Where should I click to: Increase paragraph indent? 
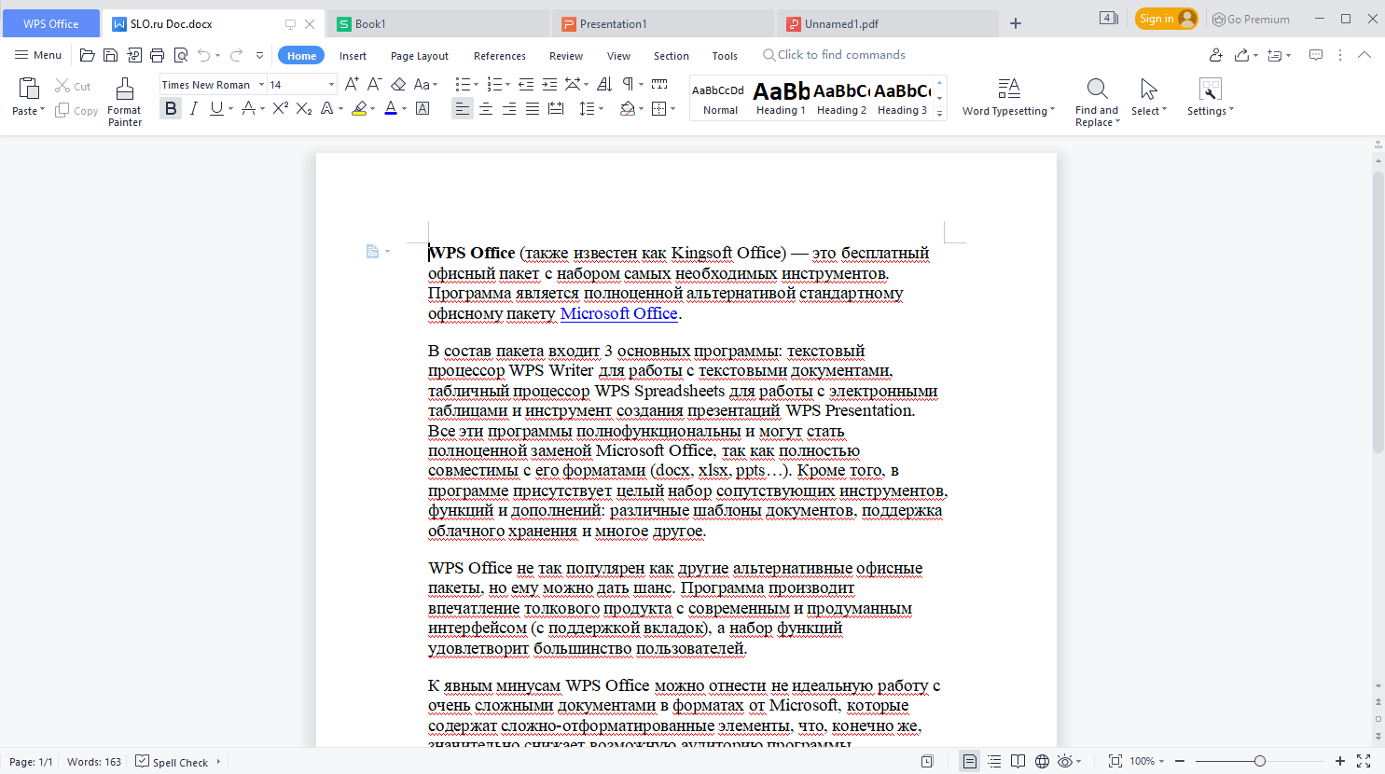coord(549,84)
